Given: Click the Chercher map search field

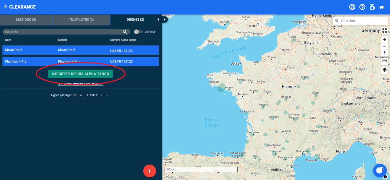Looking at the screenshot, I should [361, 21].
